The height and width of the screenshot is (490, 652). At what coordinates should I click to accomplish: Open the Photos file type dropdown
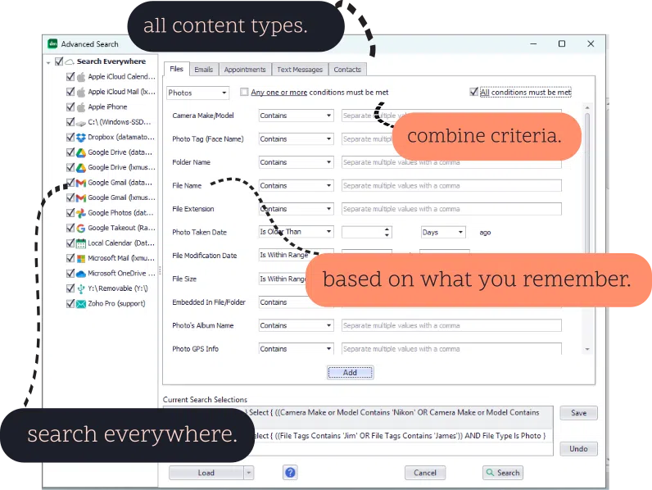pos(198,93)
